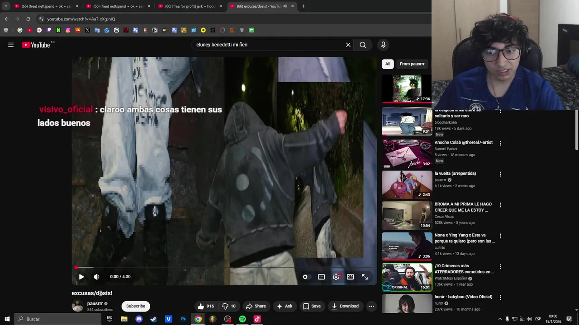579x325 pixels.
Task: Play the excusas/dosis! video
Action: (81, 277)
